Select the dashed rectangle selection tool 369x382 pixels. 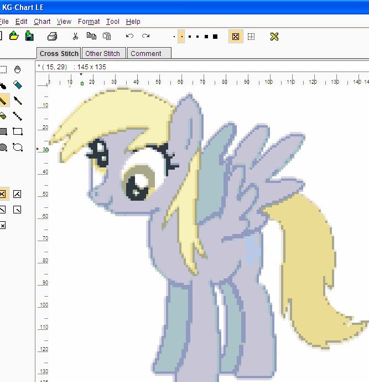click(3, 69)
